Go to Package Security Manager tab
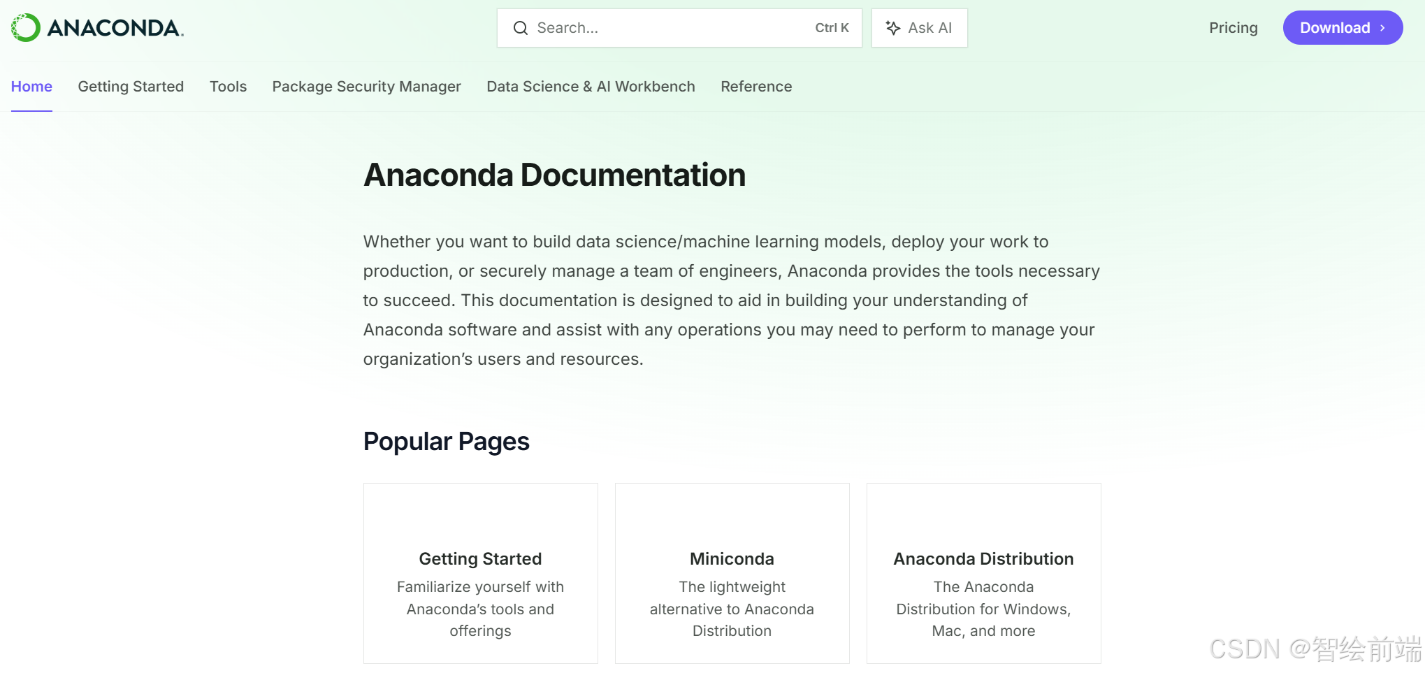 point(367,87)
